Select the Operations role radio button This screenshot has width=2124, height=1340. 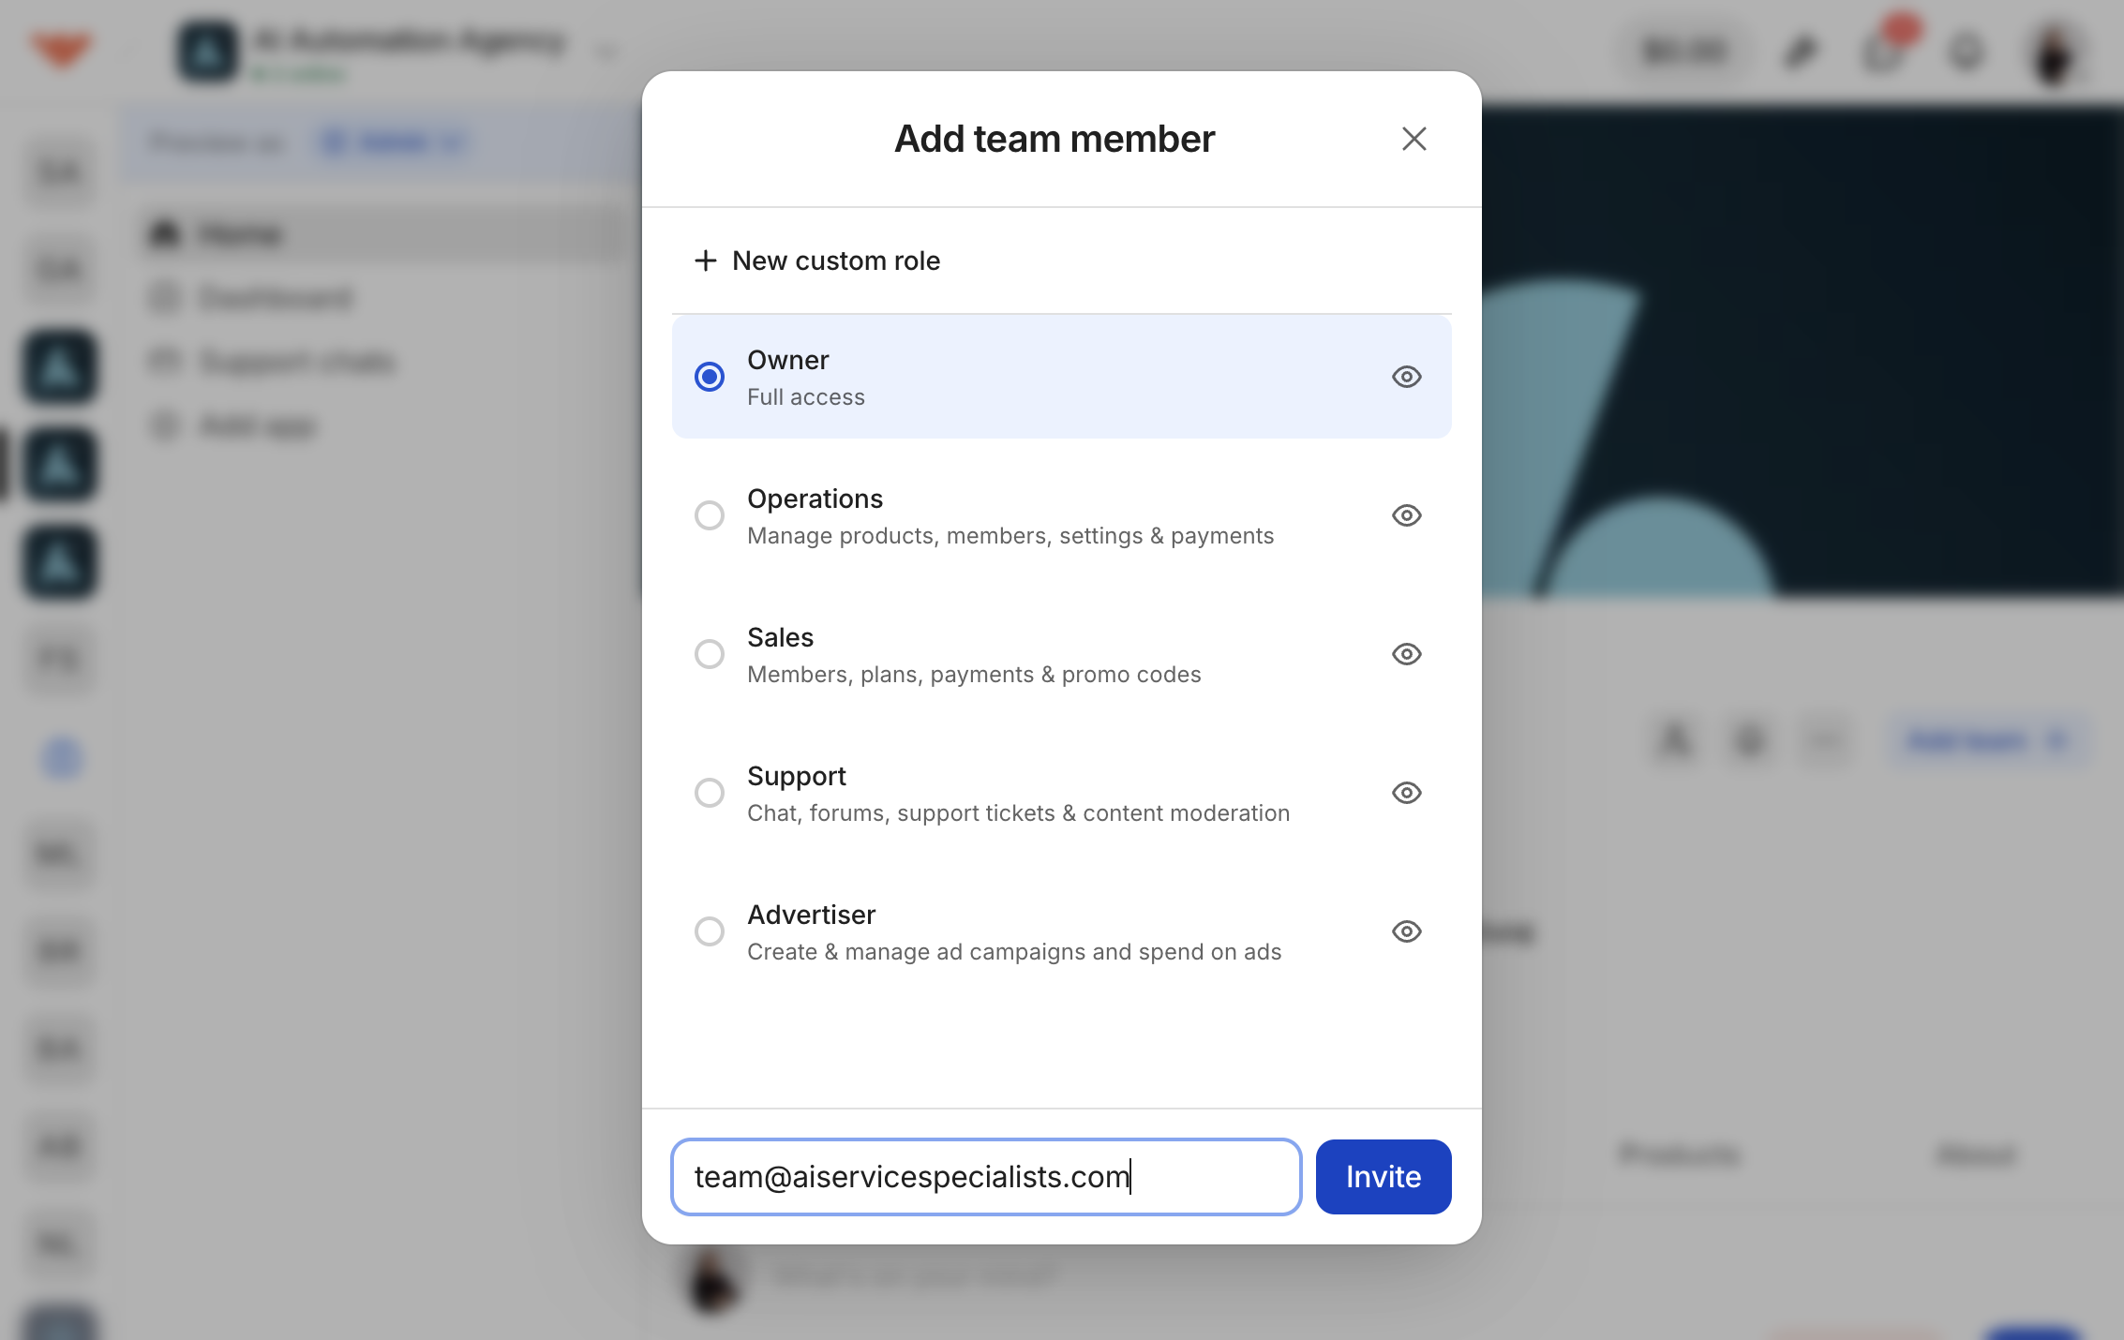point(710,515)
